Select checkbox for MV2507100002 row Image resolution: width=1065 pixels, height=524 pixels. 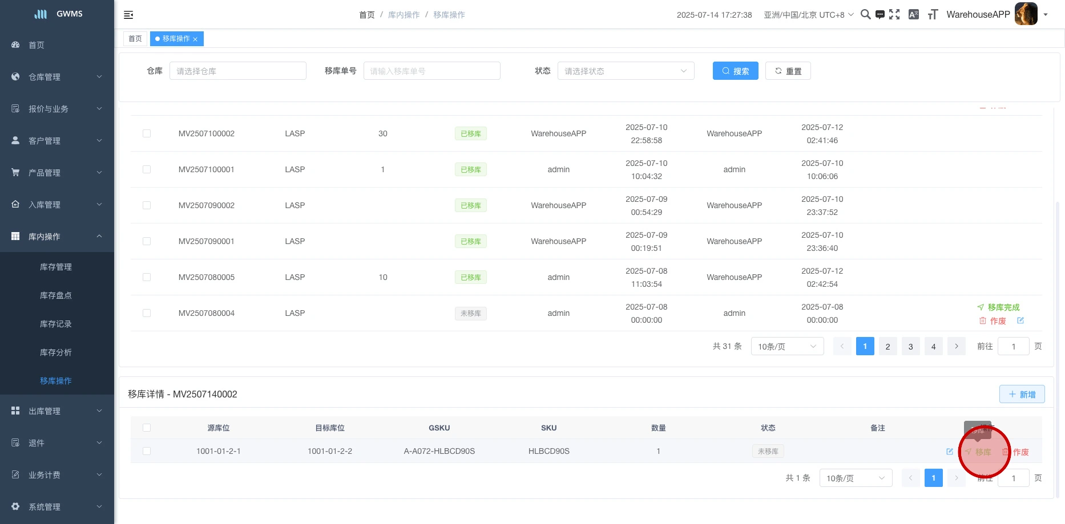coord(147,133)
